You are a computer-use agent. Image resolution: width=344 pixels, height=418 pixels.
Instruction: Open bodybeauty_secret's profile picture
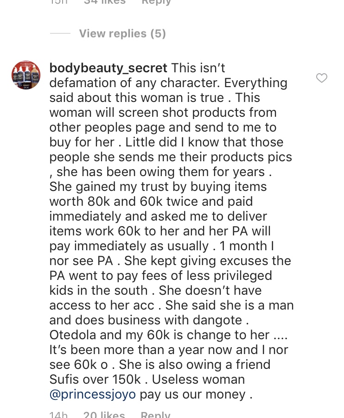pos(26,75)
